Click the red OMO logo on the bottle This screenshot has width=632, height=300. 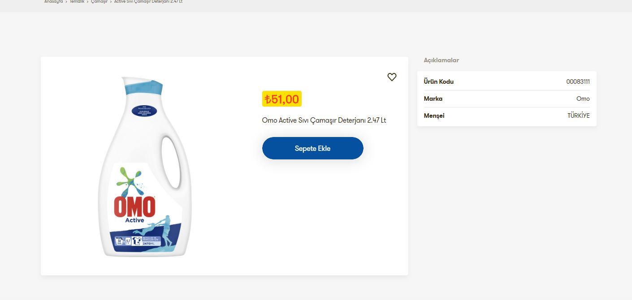(x=134, y=207)
